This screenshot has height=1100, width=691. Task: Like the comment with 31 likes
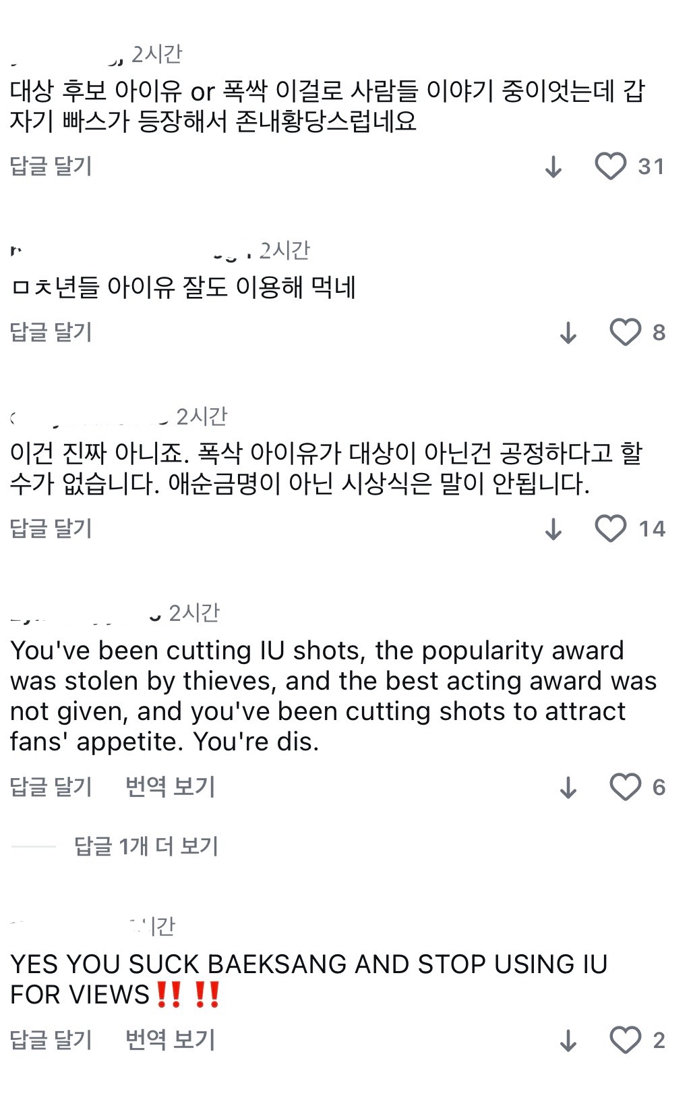[x=611, y=166]
